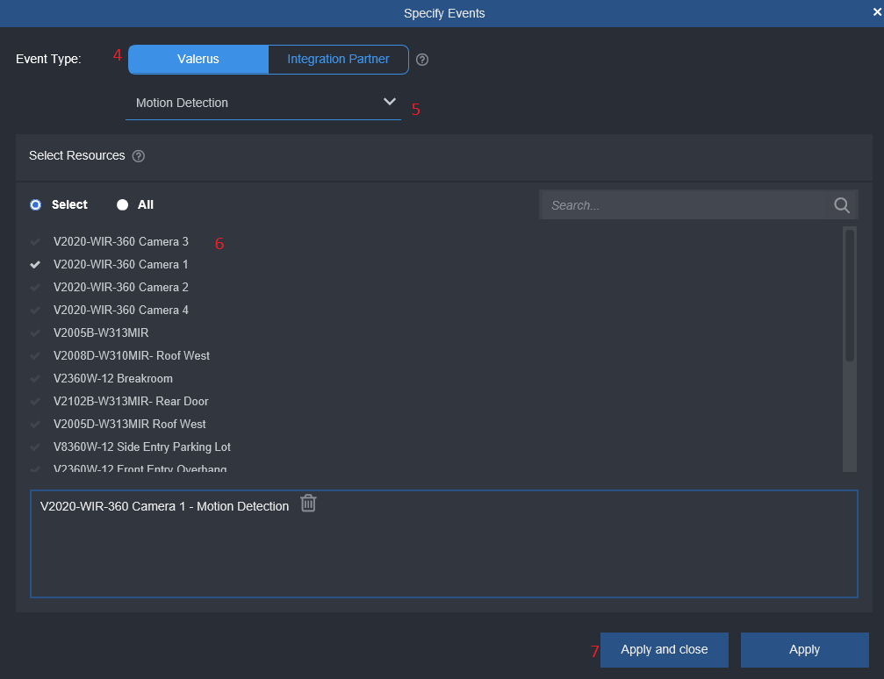884x679 pixels.
Task: Check V2008D-W310MIR- Roof West
Action: 35,355
